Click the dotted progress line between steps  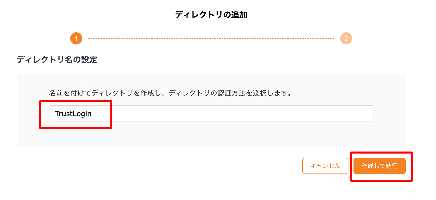(211, 39)
